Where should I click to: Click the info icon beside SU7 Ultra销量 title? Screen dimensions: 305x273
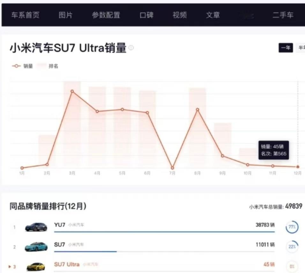click(x=130, y=47)
